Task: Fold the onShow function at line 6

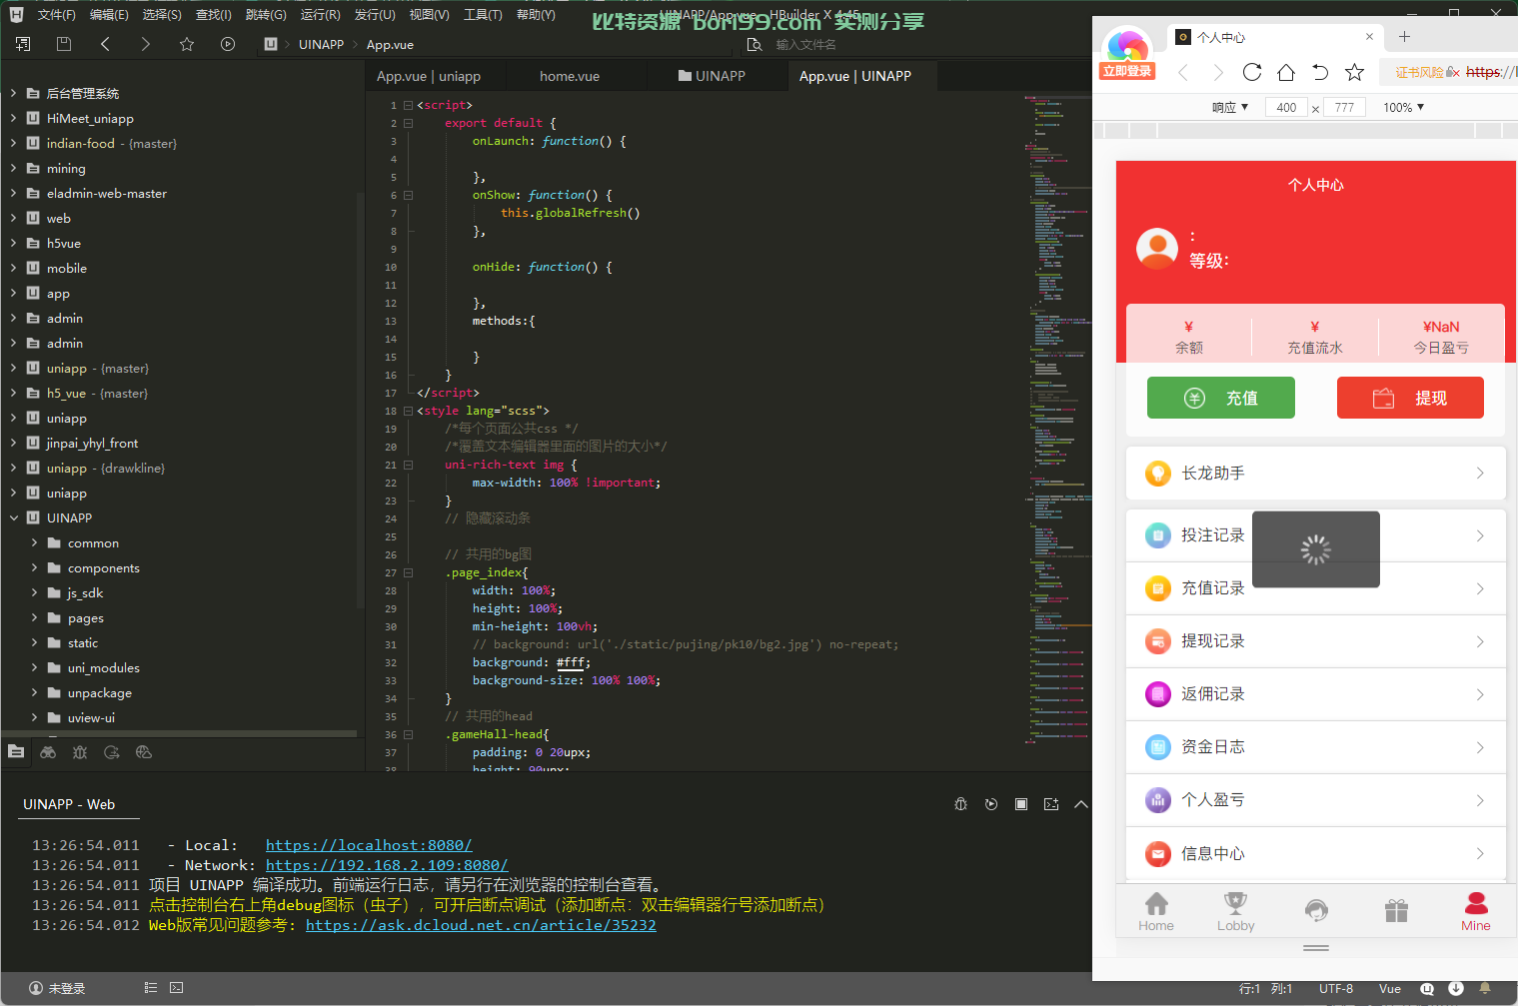Action: [408, 195]
